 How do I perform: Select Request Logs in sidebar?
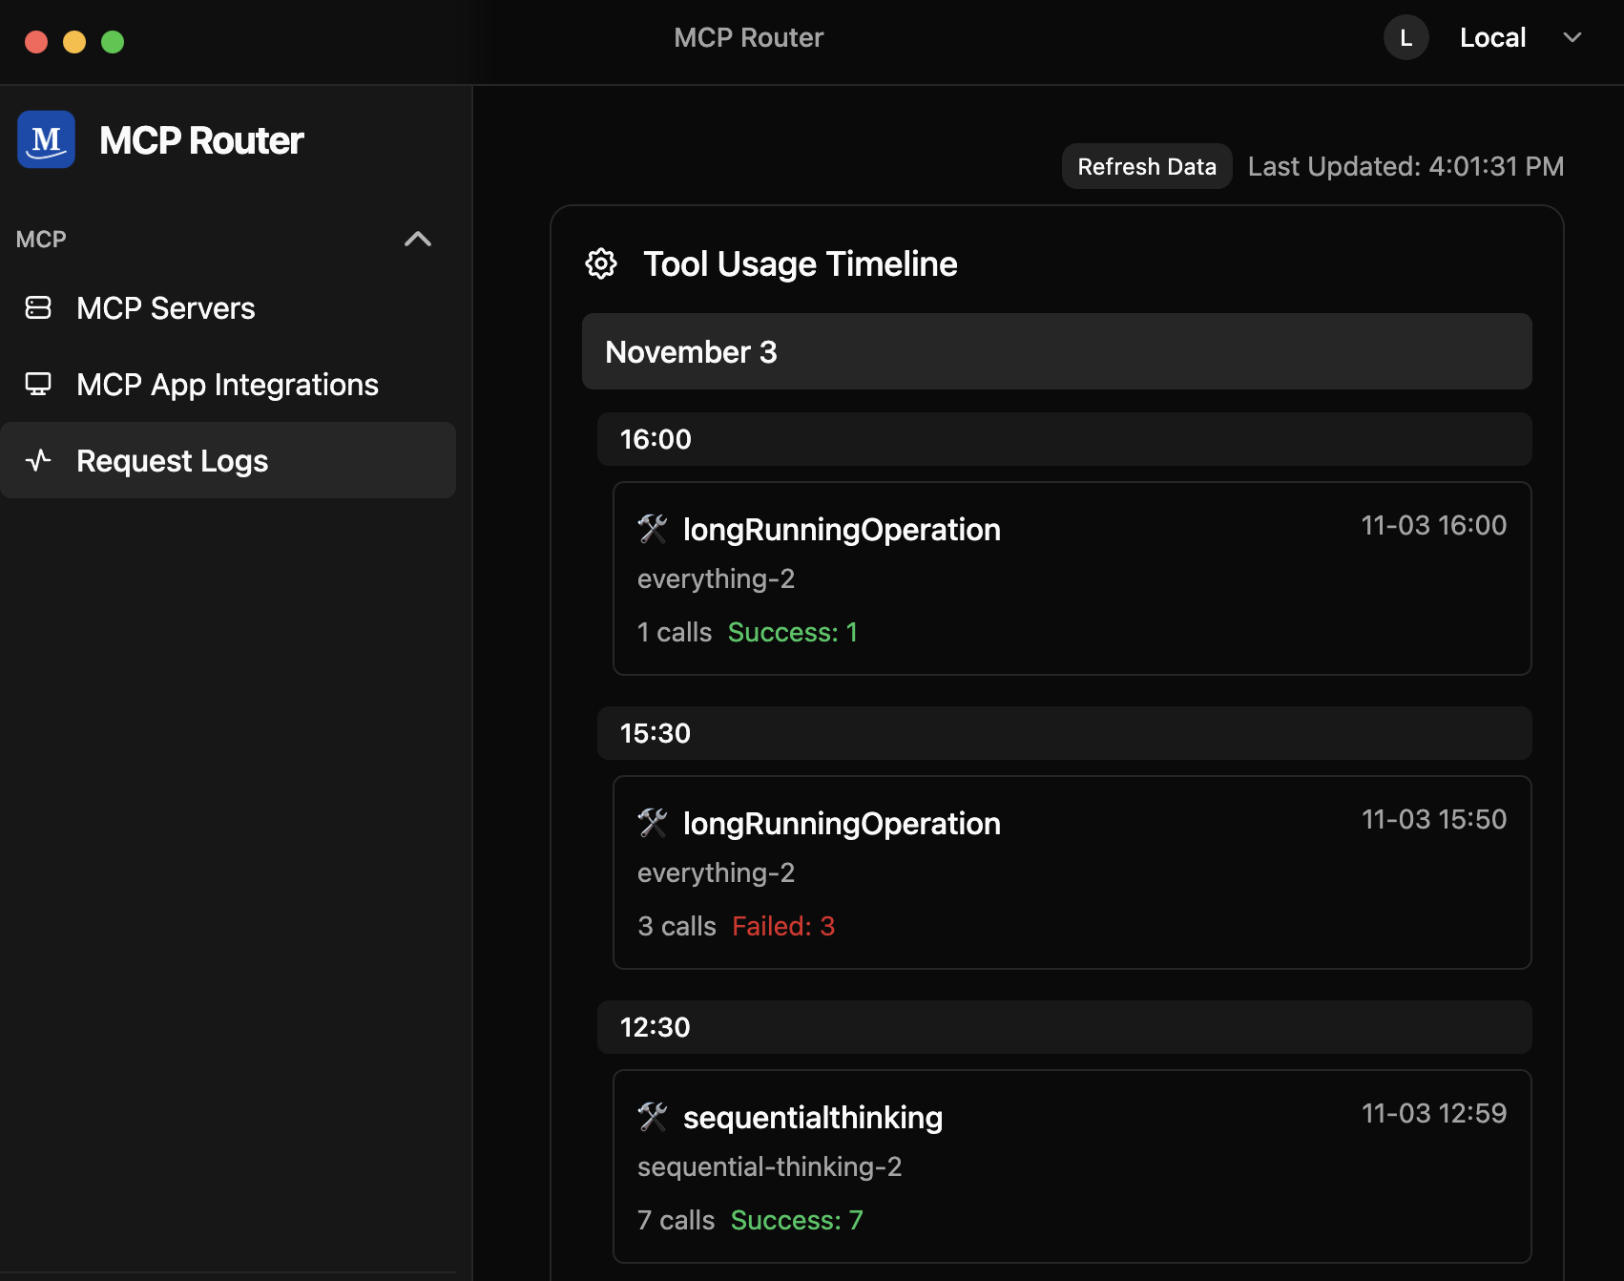pyautogui.click(x=172, y=461)
